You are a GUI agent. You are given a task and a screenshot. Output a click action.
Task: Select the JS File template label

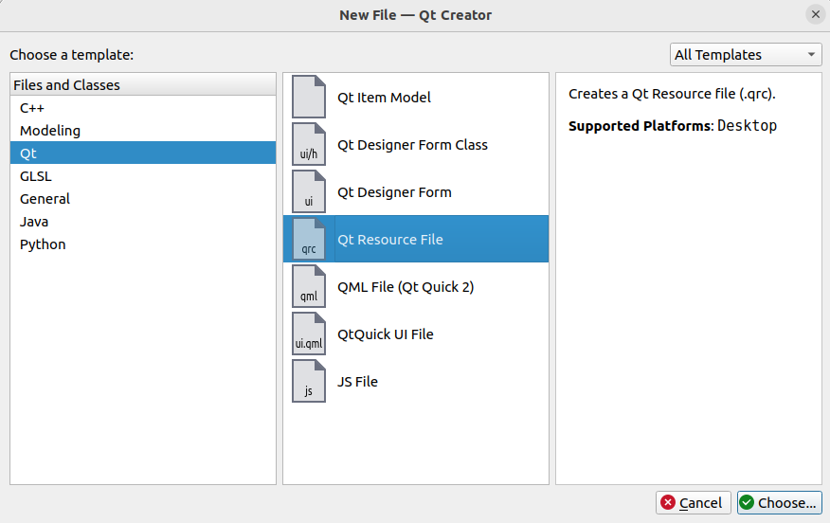point(357,382)
